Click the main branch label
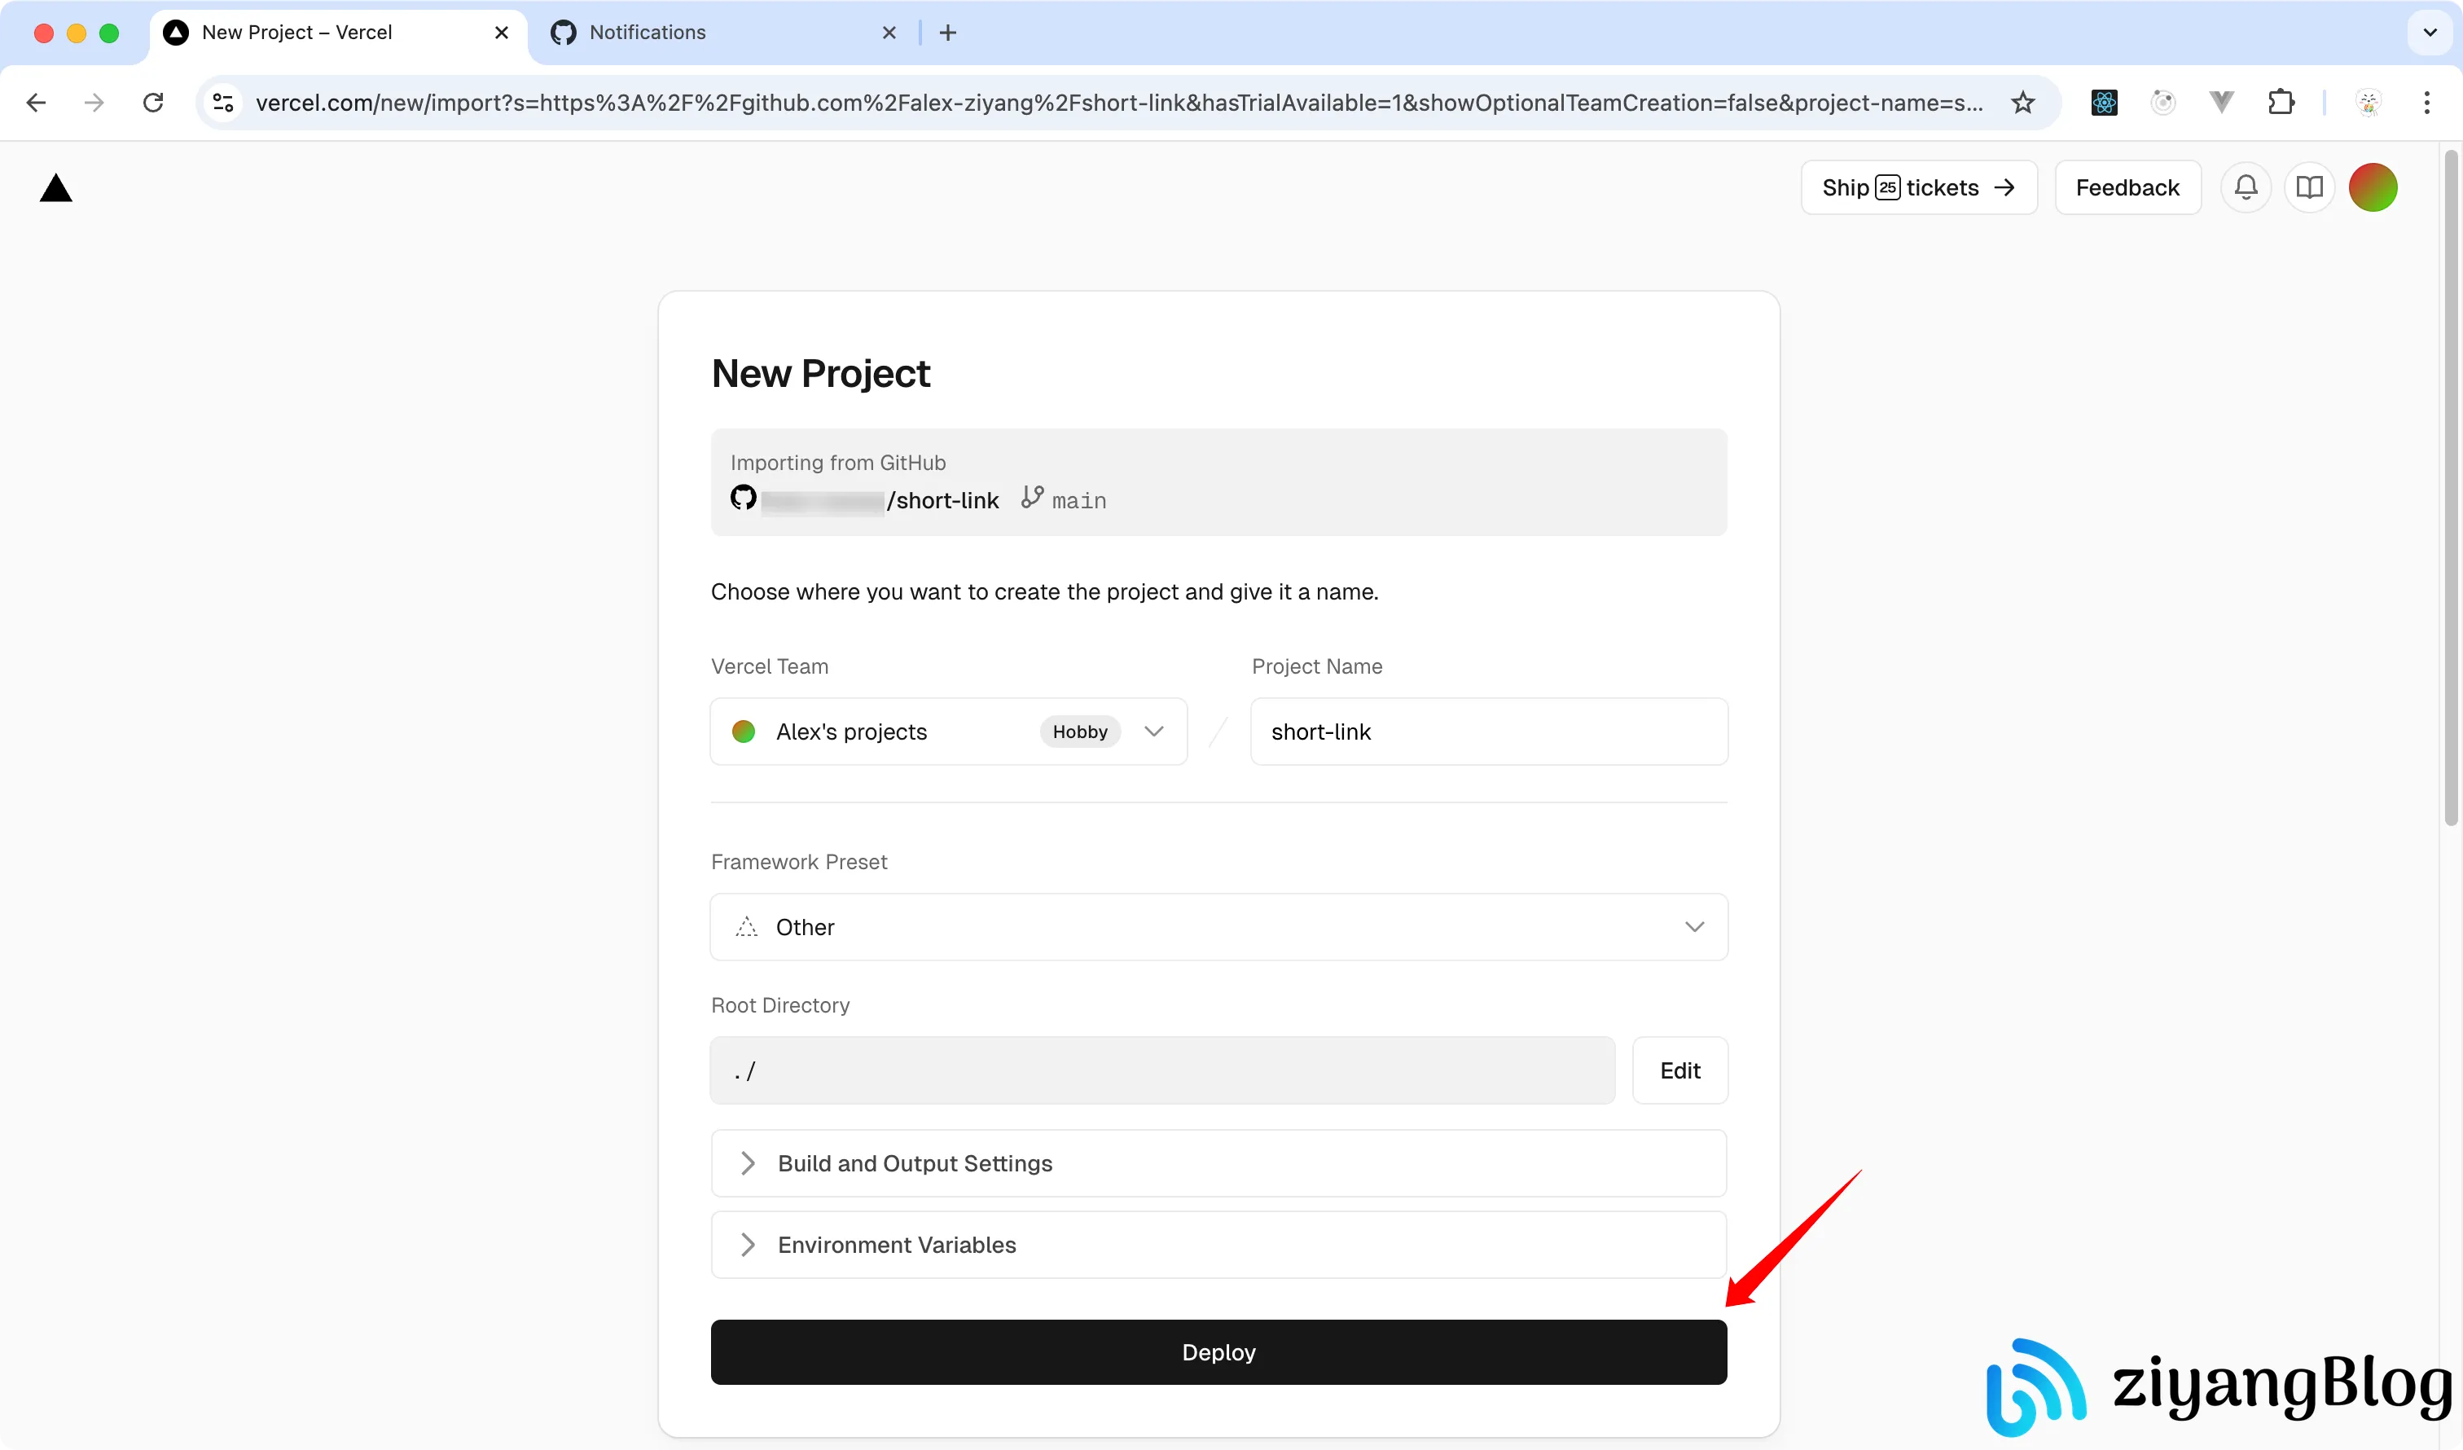The width and height of the screenshot is (2463, 1450). [x=1079, y=501]
